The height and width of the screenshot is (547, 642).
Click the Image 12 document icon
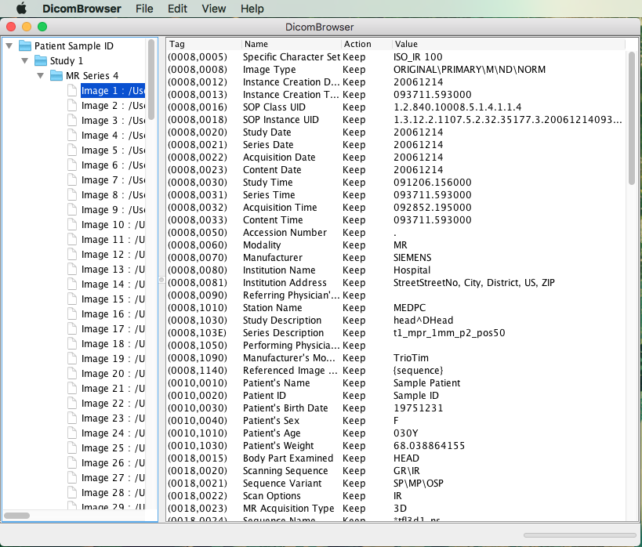(x=72, y=255)
